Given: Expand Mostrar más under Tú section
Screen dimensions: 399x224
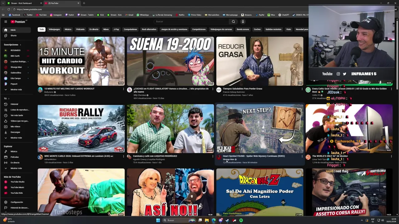Looking at the screenshot, I should (16, 138).
